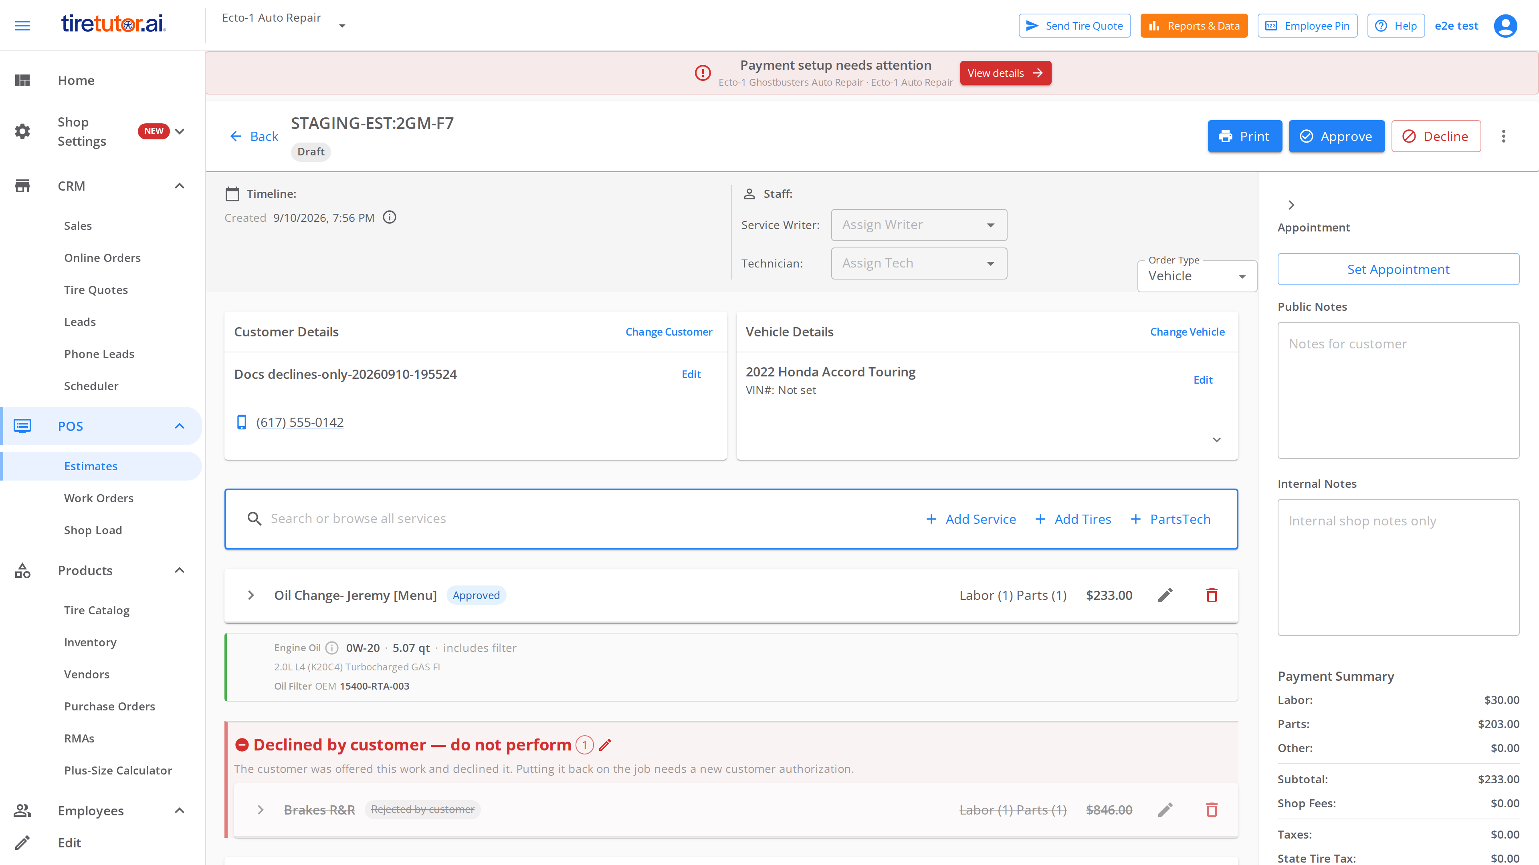Click View details on payment alert

(1006, 73)
